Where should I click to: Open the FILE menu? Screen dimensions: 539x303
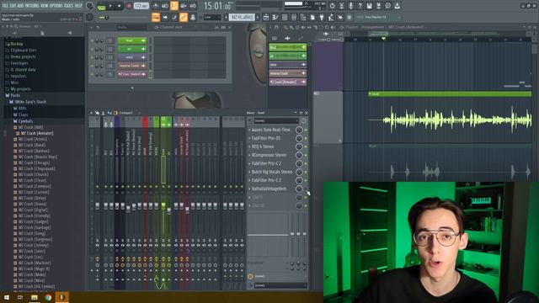[5, 6]
